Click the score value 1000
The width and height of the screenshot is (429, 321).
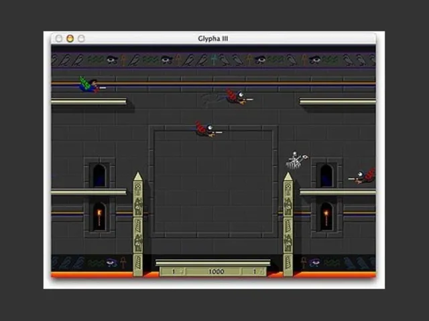(216, 272)
